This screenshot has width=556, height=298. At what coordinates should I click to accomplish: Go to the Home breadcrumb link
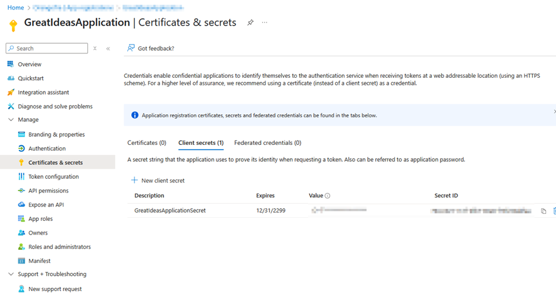pos(16,8)
